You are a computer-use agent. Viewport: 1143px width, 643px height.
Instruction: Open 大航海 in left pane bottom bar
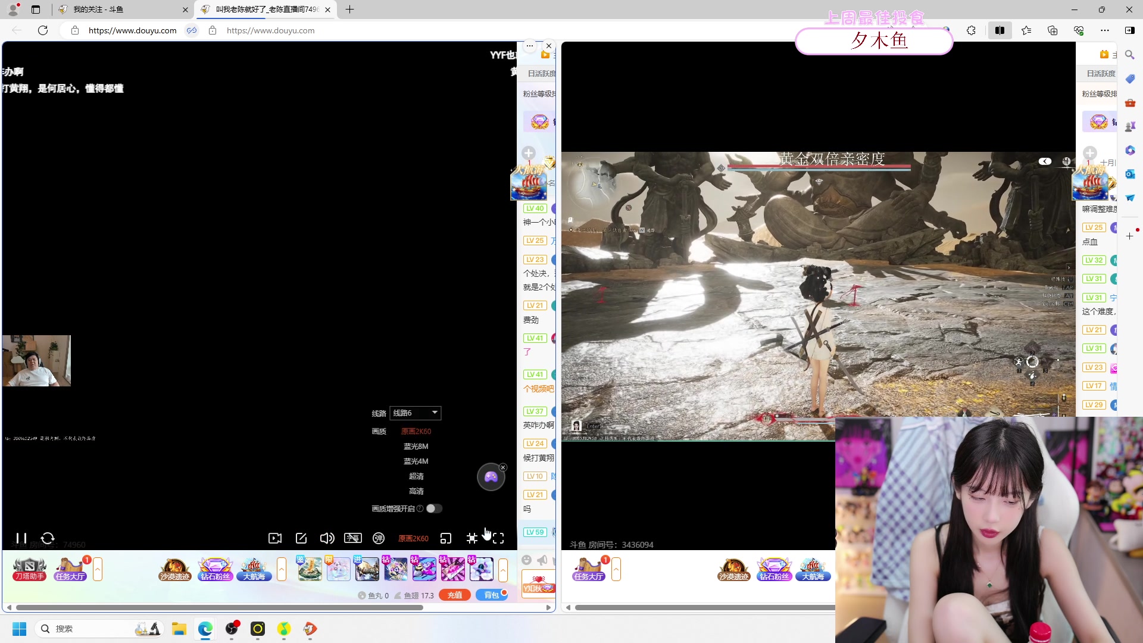(x=254, y=569)
